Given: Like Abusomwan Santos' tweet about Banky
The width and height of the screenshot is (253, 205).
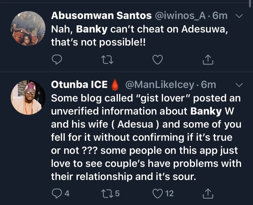Looking at the screenshot, I should (x=158, y=60).
